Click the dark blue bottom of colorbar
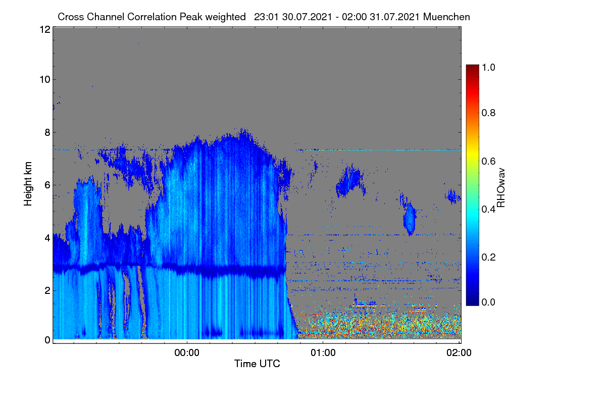 click(x=472, y=301)
